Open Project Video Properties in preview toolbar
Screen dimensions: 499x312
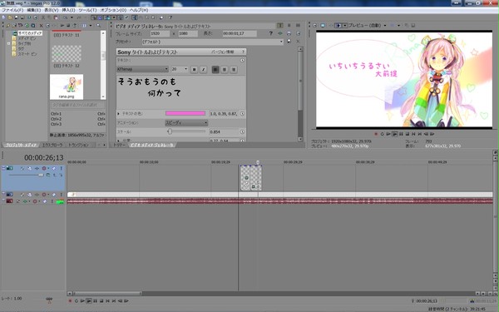coord(315,25)
